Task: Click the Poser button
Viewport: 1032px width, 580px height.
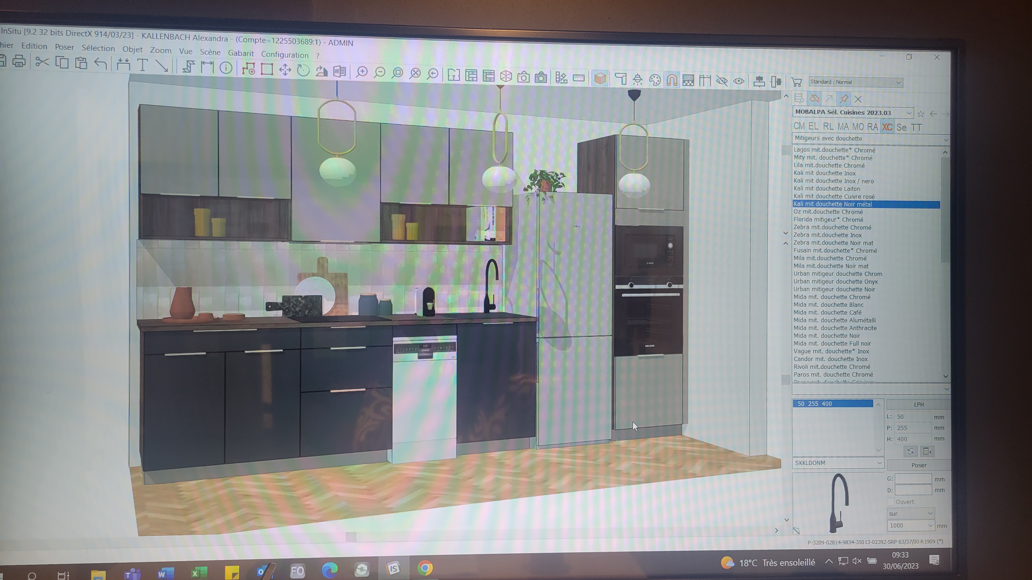Action: (x=919, y=465)
